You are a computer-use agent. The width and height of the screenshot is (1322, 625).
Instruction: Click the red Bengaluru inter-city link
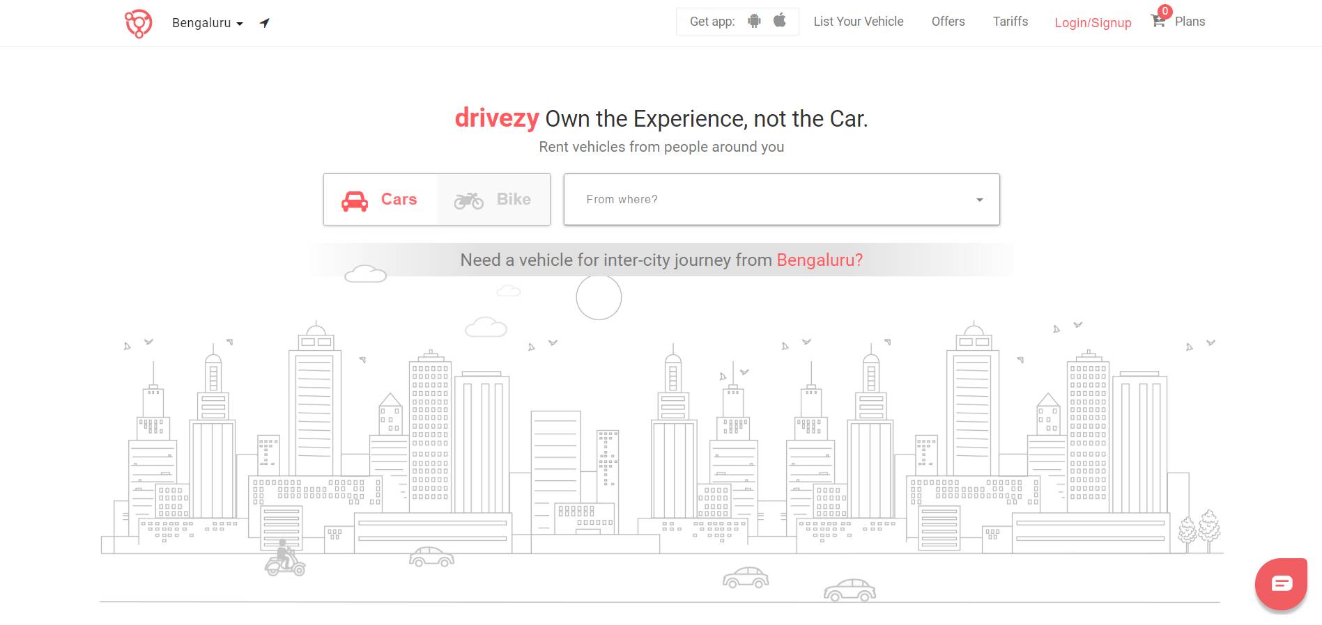pos(820,260)
